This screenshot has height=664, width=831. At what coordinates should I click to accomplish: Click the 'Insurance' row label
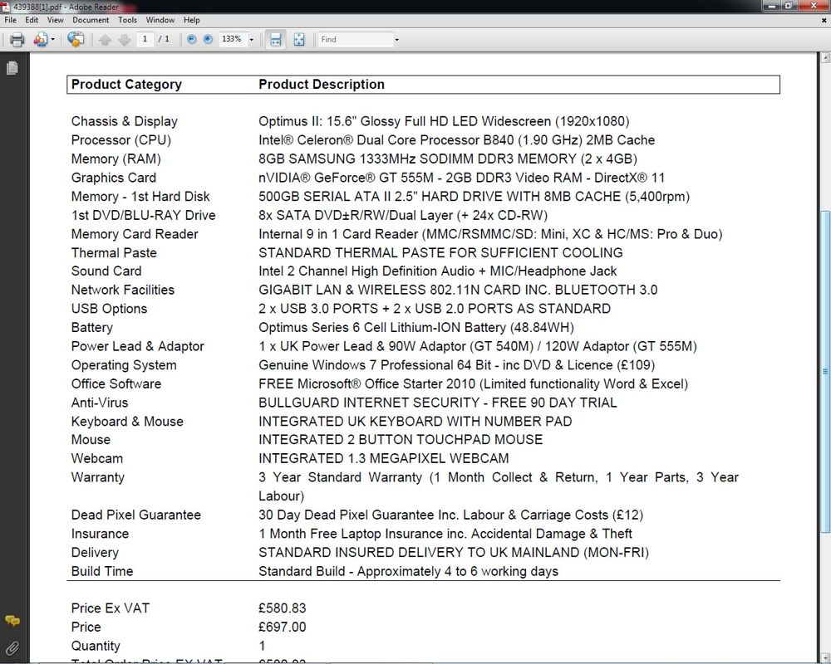tap(101, 534)
